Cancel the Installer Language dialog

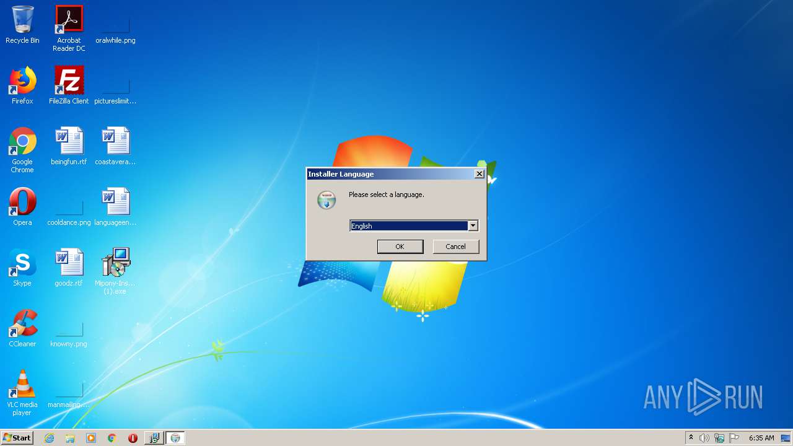(455, 247)
